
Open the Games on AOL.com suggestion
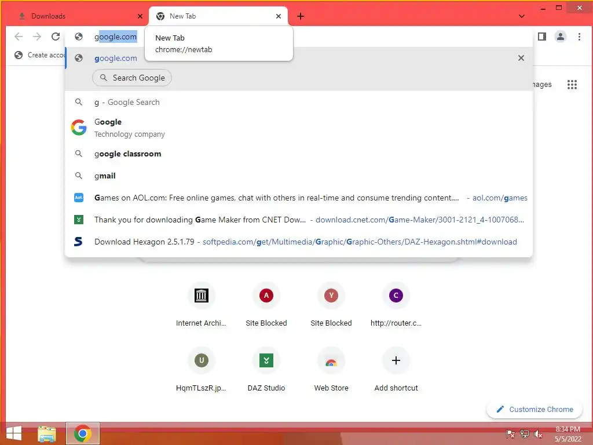(x=299, y=198)
